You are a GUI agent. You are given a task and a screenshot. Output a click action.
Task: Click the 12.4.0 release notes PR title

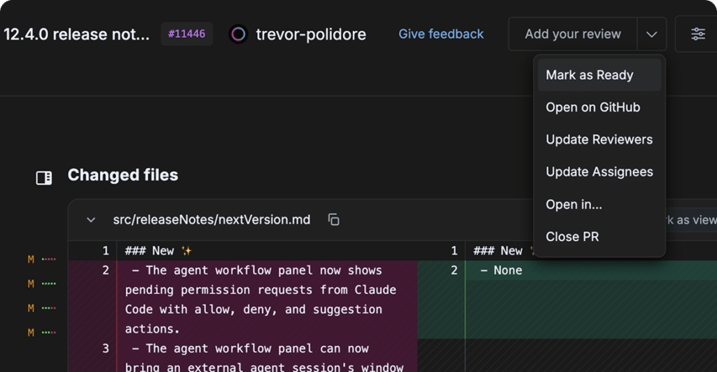point(76,34)
